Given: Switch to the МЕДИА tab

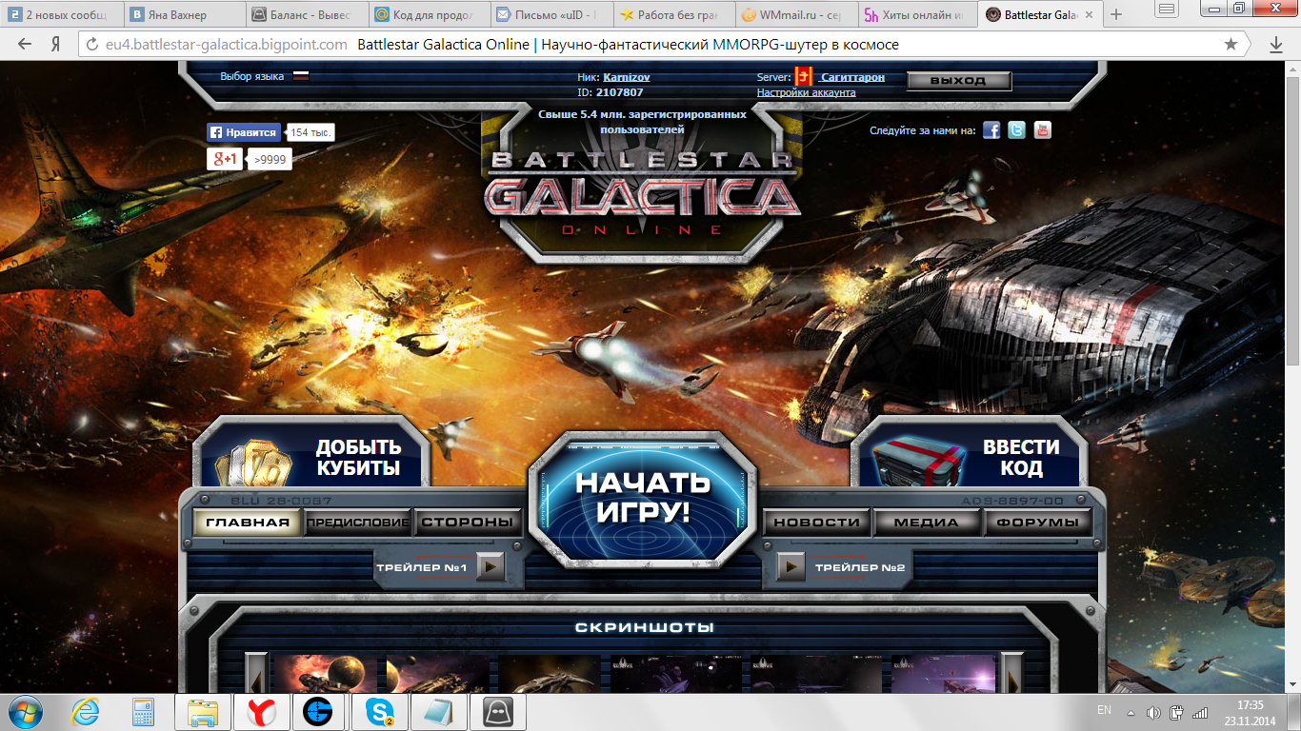Looking at the screenshot, I should [x=928, y=522].
